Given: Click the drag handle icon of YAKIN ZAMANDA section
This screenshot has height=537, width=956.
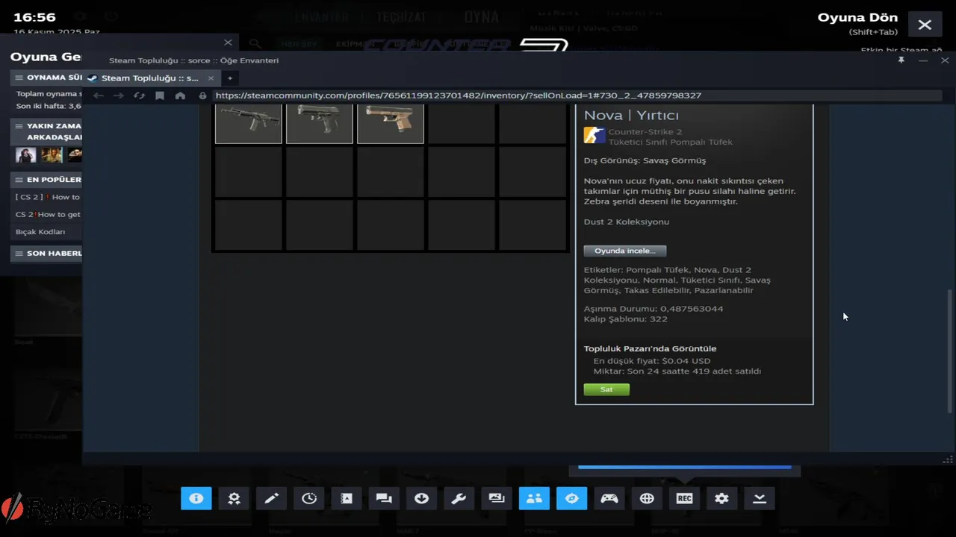Looking at the screenshot, I should click(x=19, y=126).
